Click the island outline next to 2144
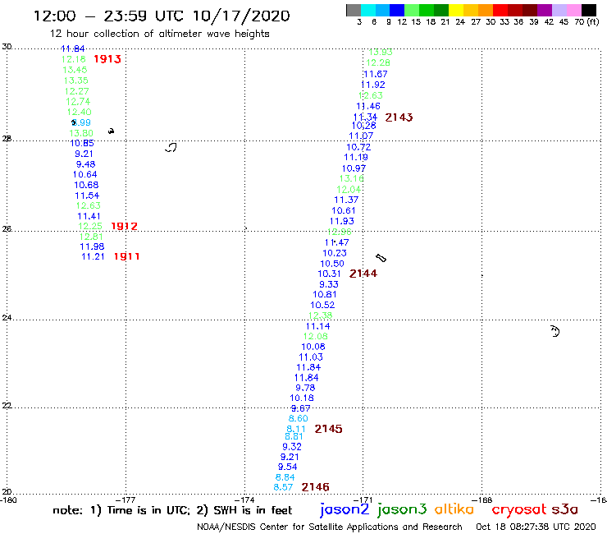 tap(381, 258)
